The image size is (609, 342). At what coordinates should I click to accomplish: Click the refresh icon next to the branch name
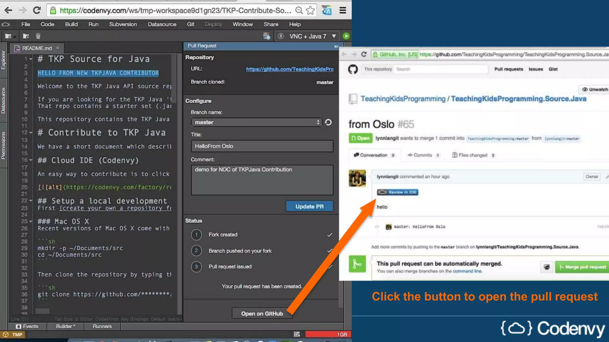point(328,122)
